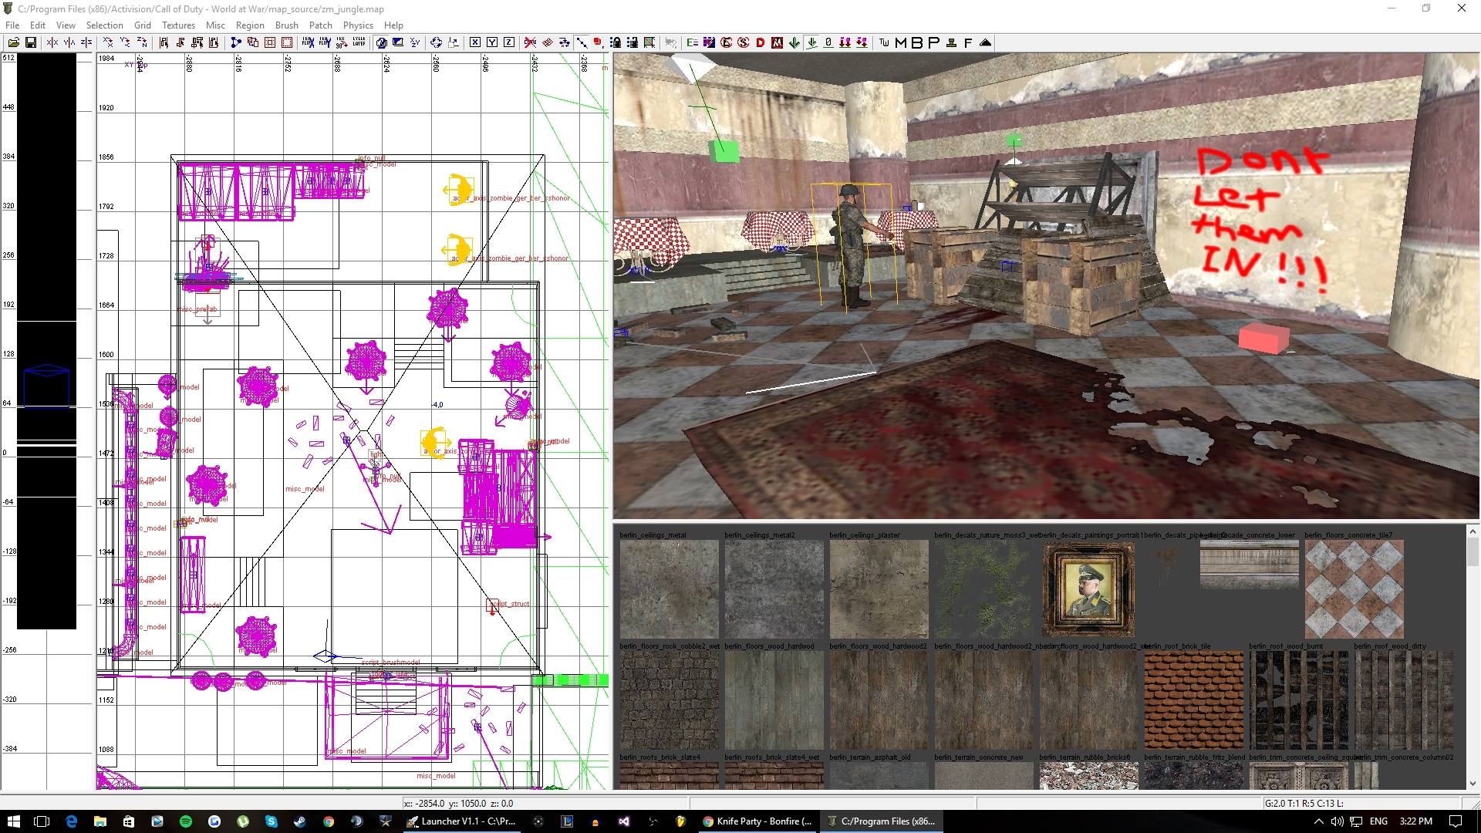1481x833 pixels.
Task: Open Spotify from the taskbar
Action: click(186, 821)
